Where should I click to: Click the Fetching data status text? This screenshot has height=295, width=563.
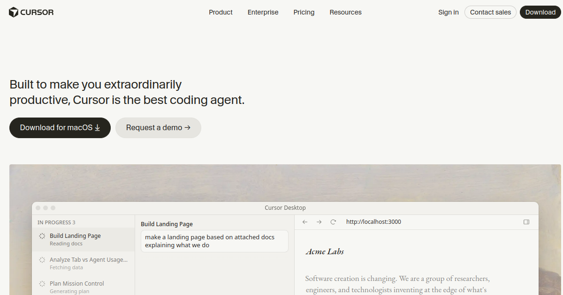[66, 267]
